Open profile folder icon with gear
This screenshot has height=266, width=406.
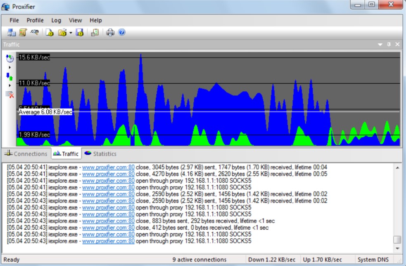(62, 33)
